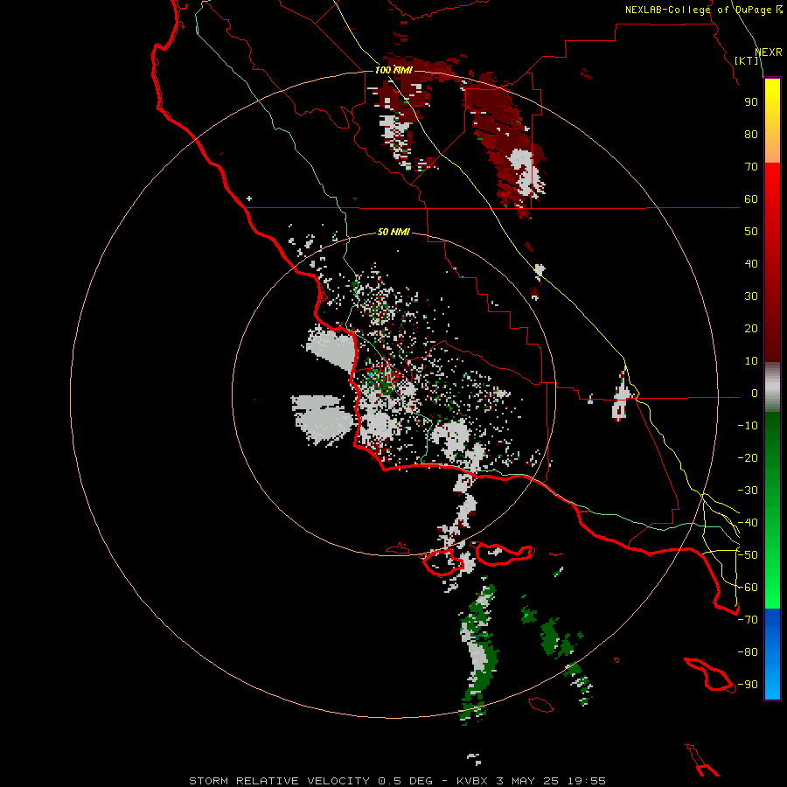The image size is (787, 787).
Task: Click the -50 value on the velocity scale
Action: pyautogui.click(x=748, y=555)
